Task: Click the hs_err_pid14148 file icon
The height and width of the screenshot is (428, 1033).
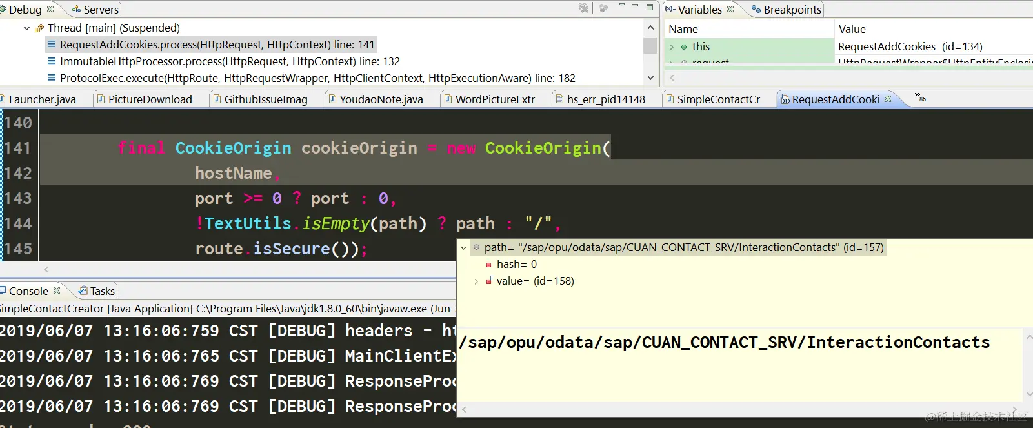Action: click(560, 99)
